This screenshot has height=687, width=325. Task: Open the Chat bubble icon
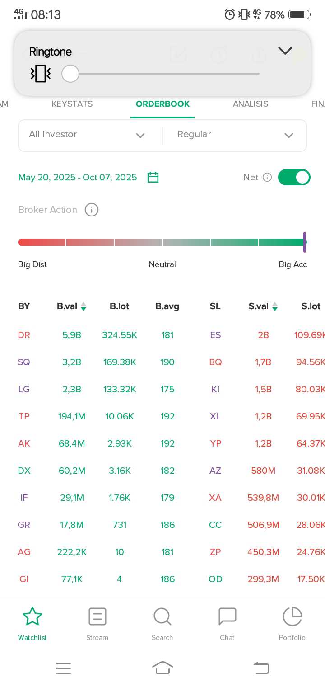pos(227,617)
